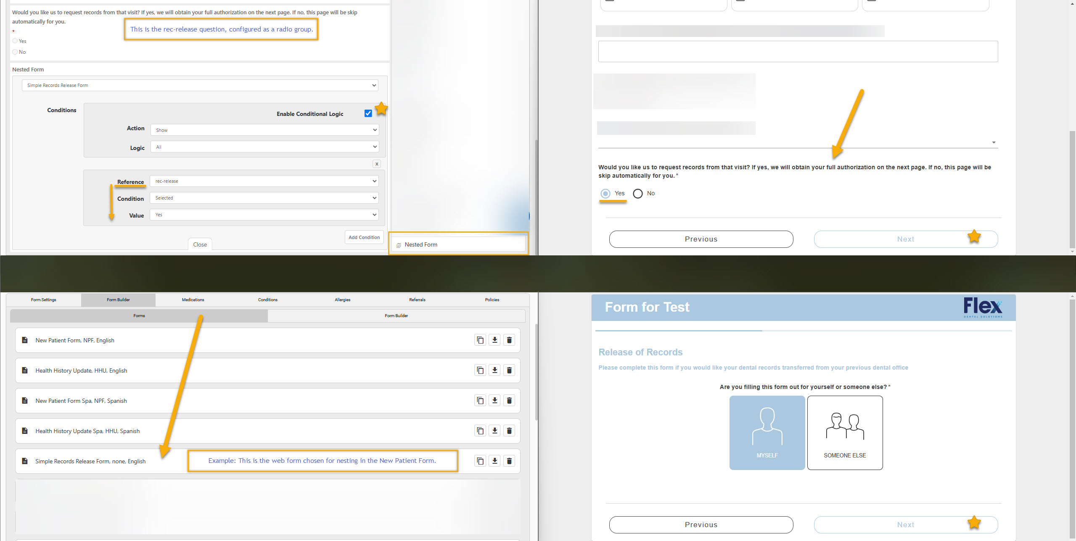
Task: Click the Close button in the conditions panel
Action: (x=200, y=244)
